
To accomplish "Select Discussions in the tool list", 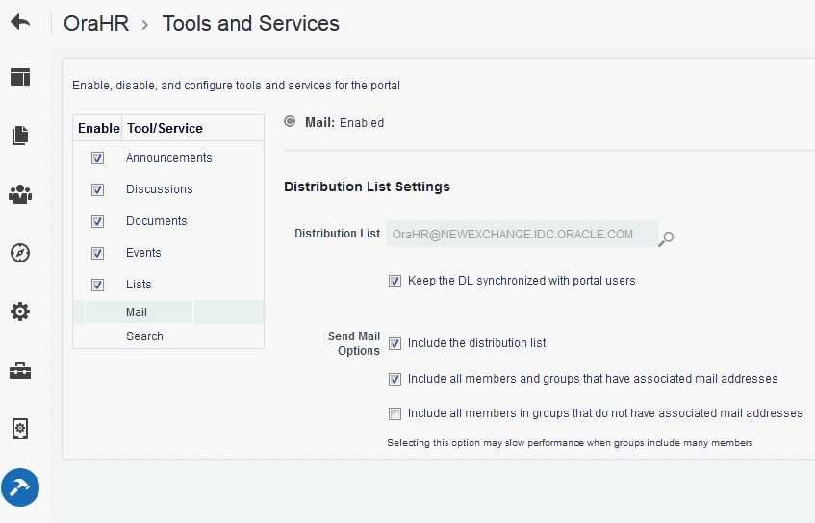I will (160, 189).
